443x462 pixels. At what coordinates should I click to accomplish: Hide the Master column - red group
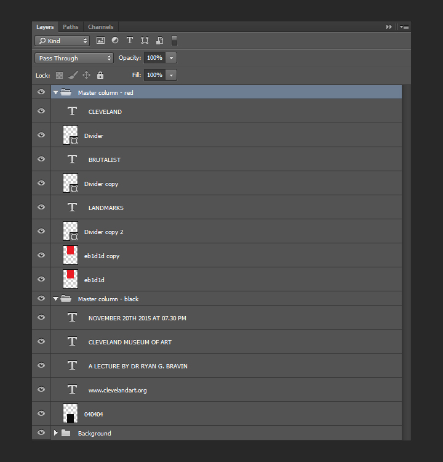point(41,92)
